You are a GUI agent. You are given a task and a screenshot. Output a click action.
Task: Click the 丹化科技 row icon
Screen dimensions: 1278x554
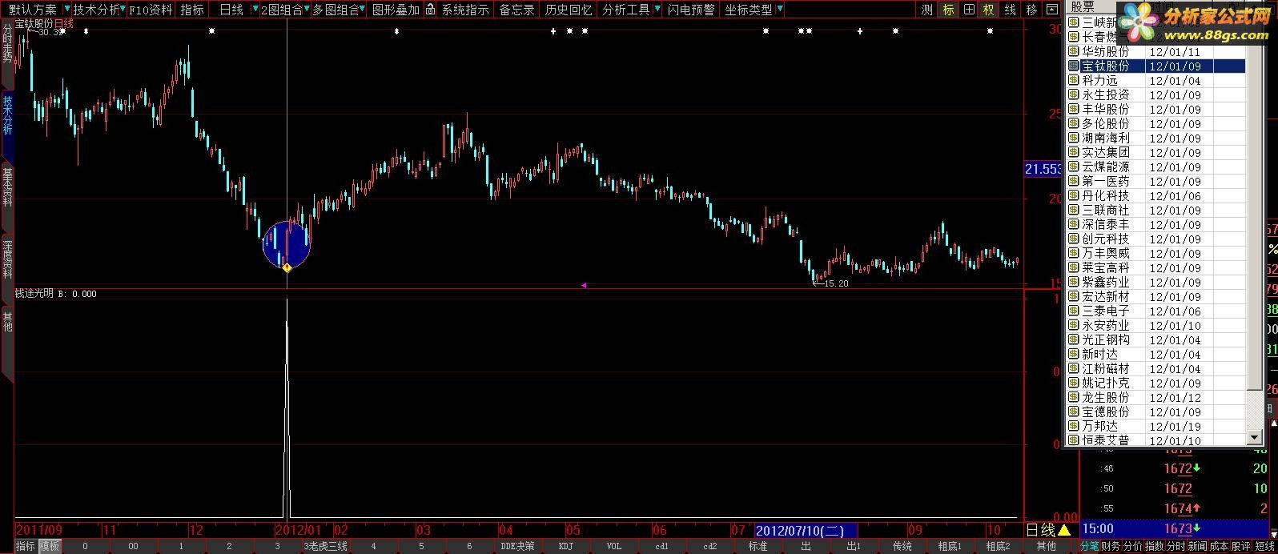coord(1074,196)
